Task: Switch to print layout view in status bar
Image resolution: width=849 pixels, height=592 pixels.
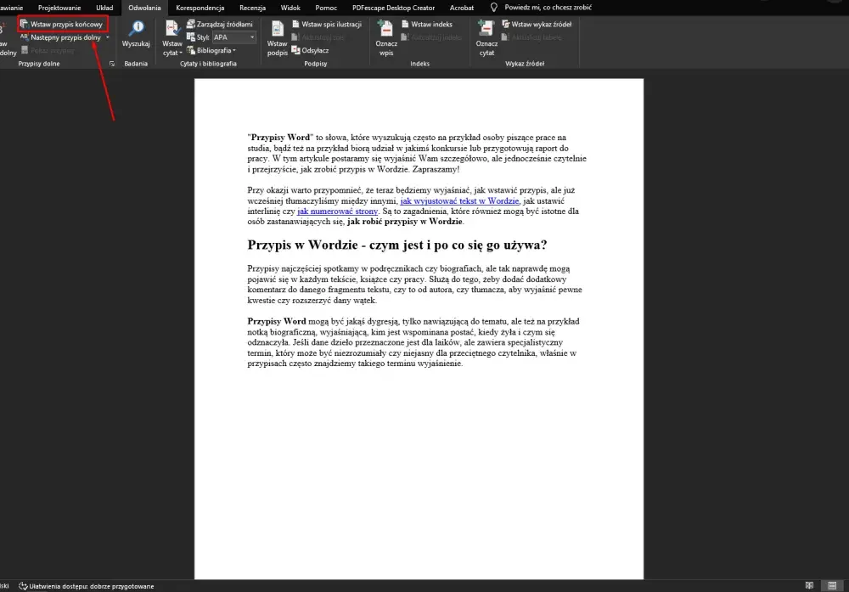Action: (x=832, y=585)
